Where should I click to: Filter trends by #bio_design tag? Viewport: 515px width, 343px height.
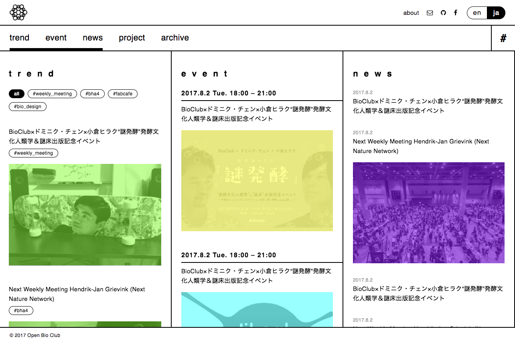tap(28, 107)
